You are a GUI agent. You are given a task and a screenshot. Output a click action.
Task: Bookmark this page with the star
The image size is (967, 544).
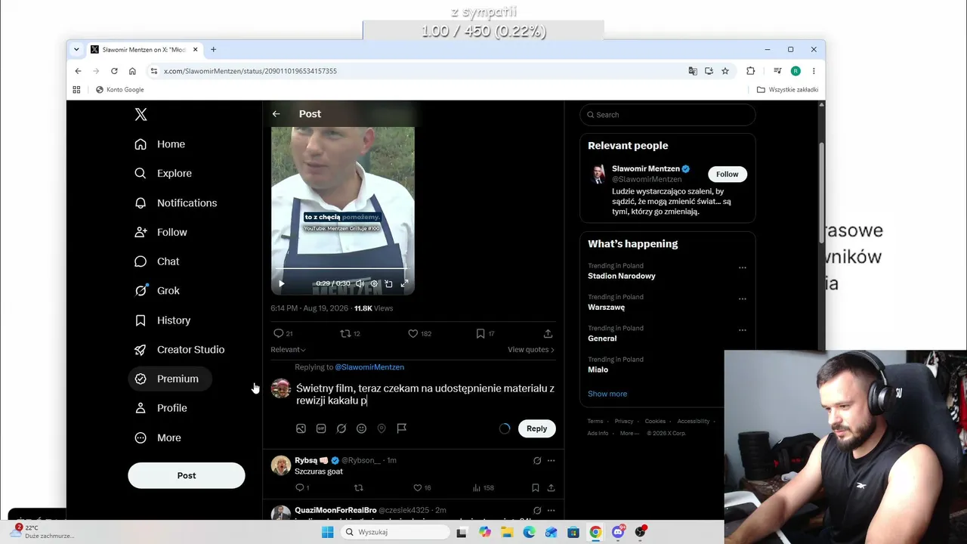pos(725,71)
